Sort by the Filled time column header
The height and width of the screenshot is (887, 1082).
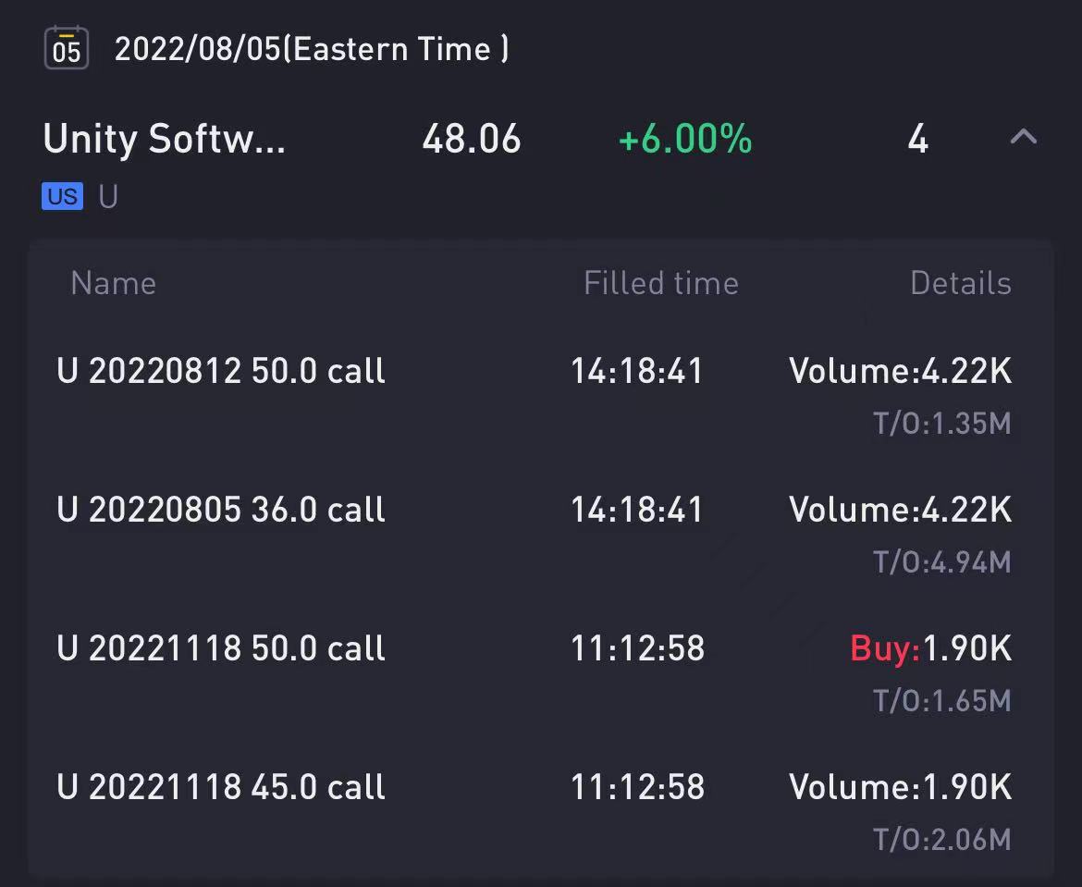661,283
